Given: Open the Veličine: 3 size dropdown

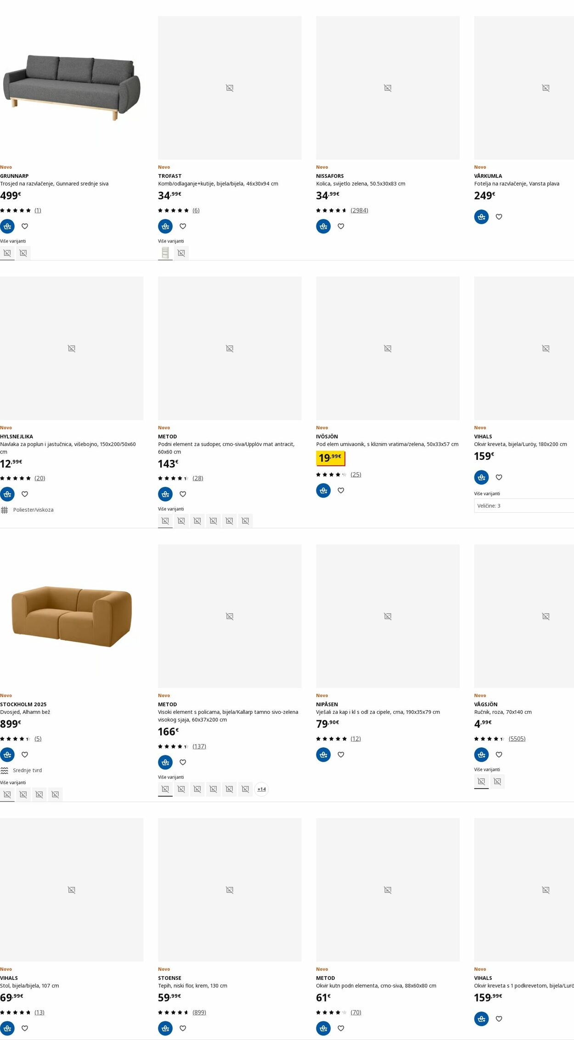Looking at the screenshot, I should 524,505.
